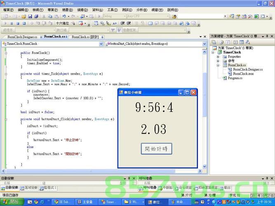Click View Designer icon in Solution Explorer
275x206 pixels.
tap(242, 42)
